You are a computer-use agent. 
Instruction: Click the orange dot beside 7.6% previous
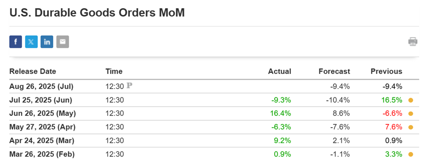(411, 128)
